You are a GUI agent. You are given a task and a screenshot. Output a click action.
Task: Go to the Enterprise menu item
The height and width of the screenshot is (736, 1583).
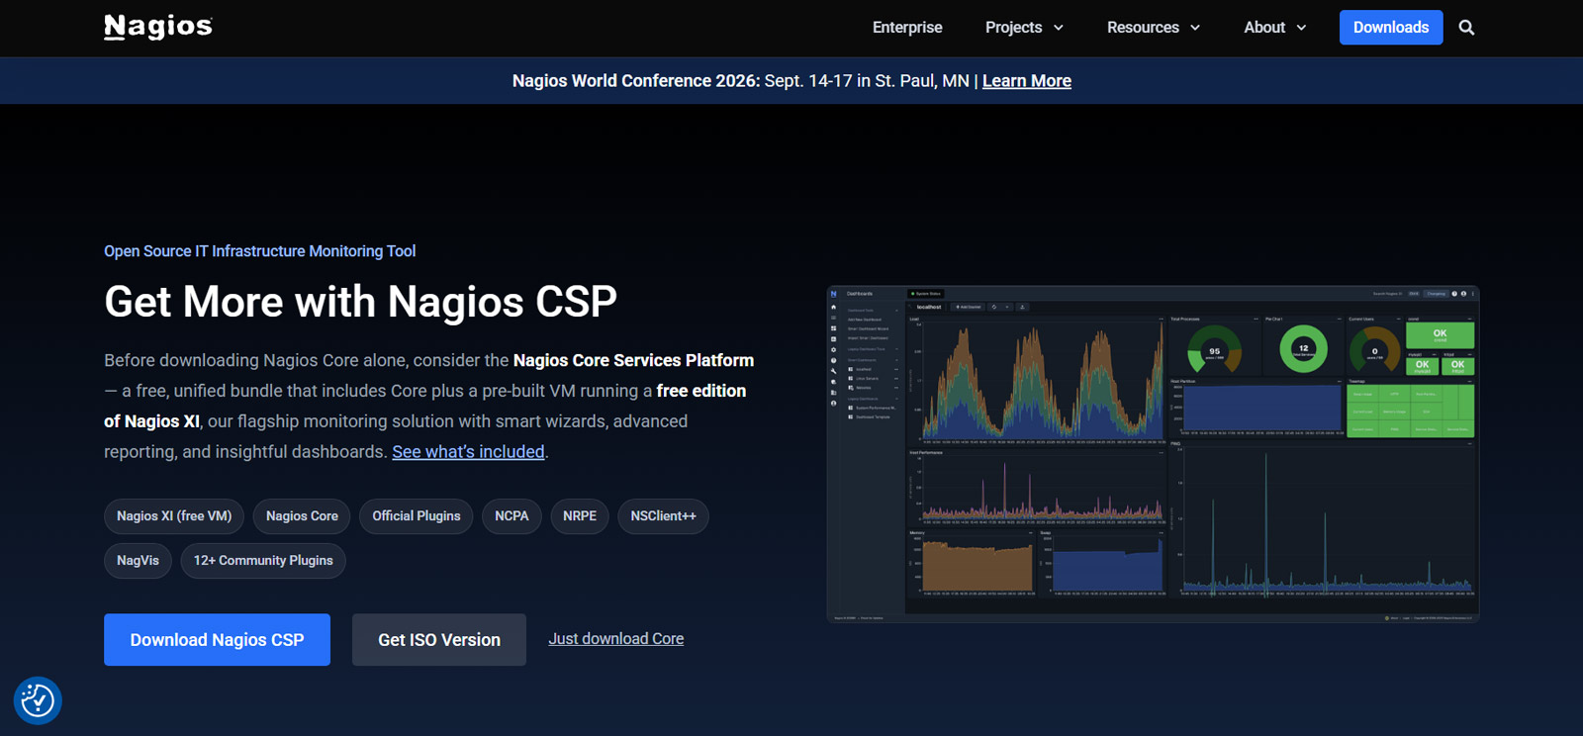906,28
